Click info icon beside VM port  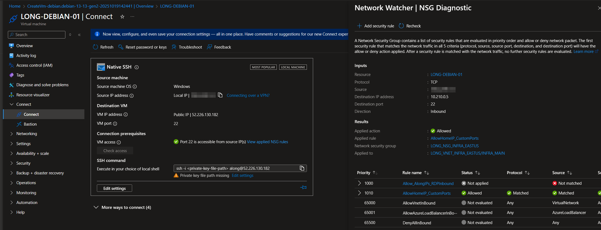click(115, 124)
